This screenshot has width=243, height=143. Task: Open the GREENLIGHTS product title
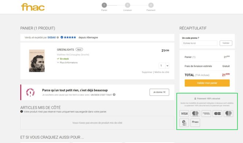pos(66,50)
